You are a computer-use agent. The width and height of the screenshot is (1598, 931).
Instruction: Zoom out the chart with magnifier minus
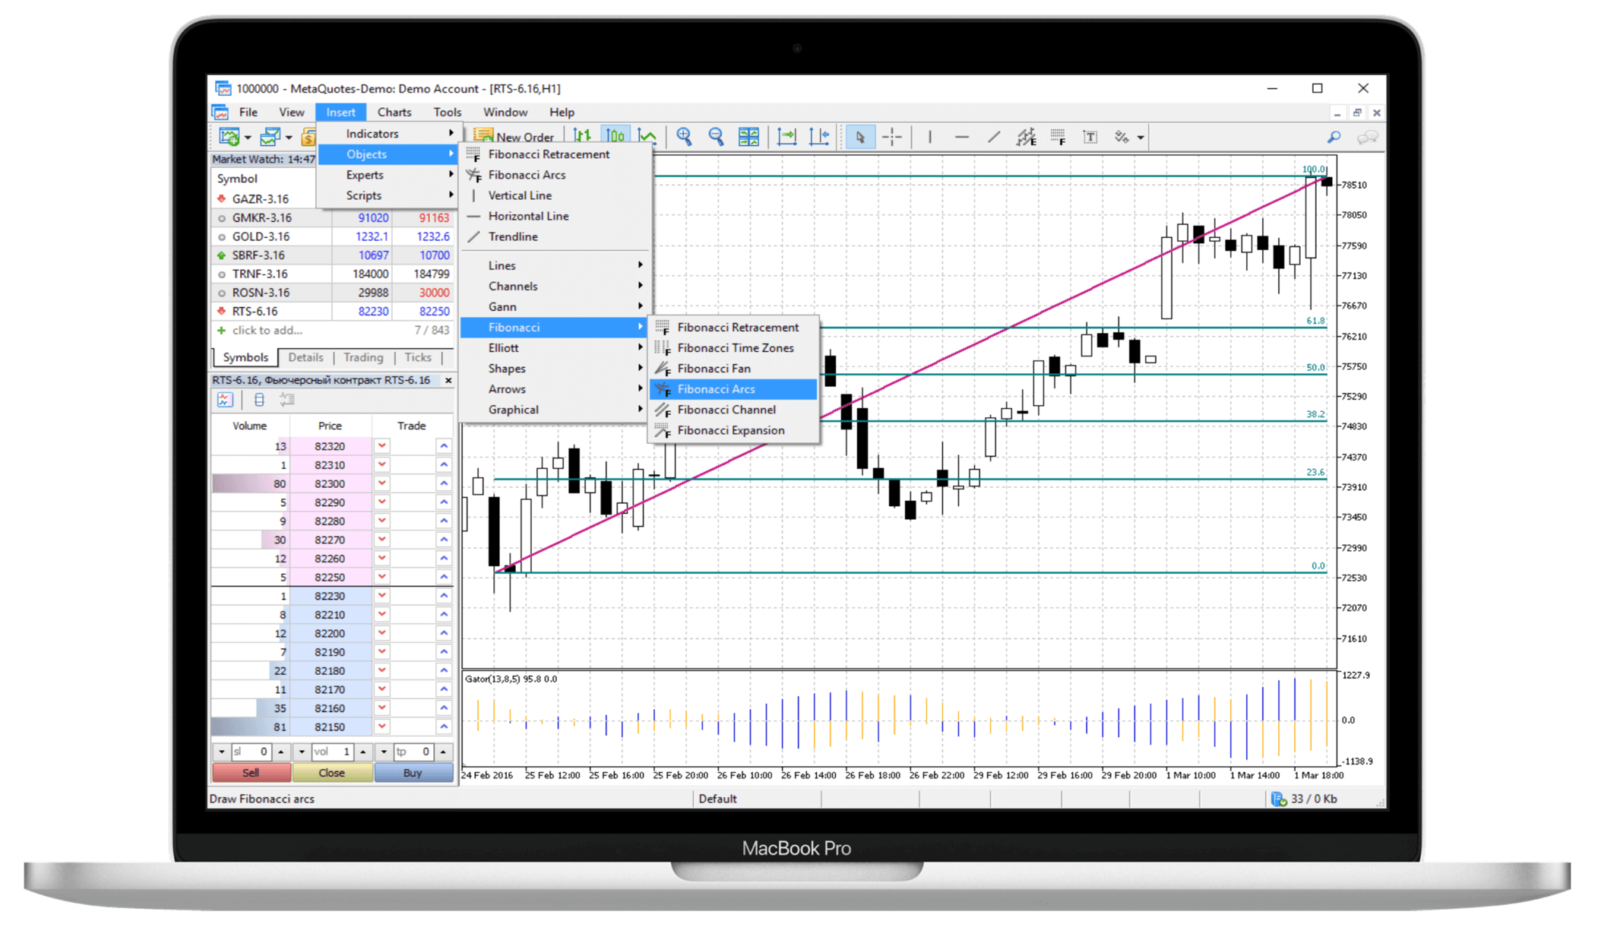[x=716, y=137]
